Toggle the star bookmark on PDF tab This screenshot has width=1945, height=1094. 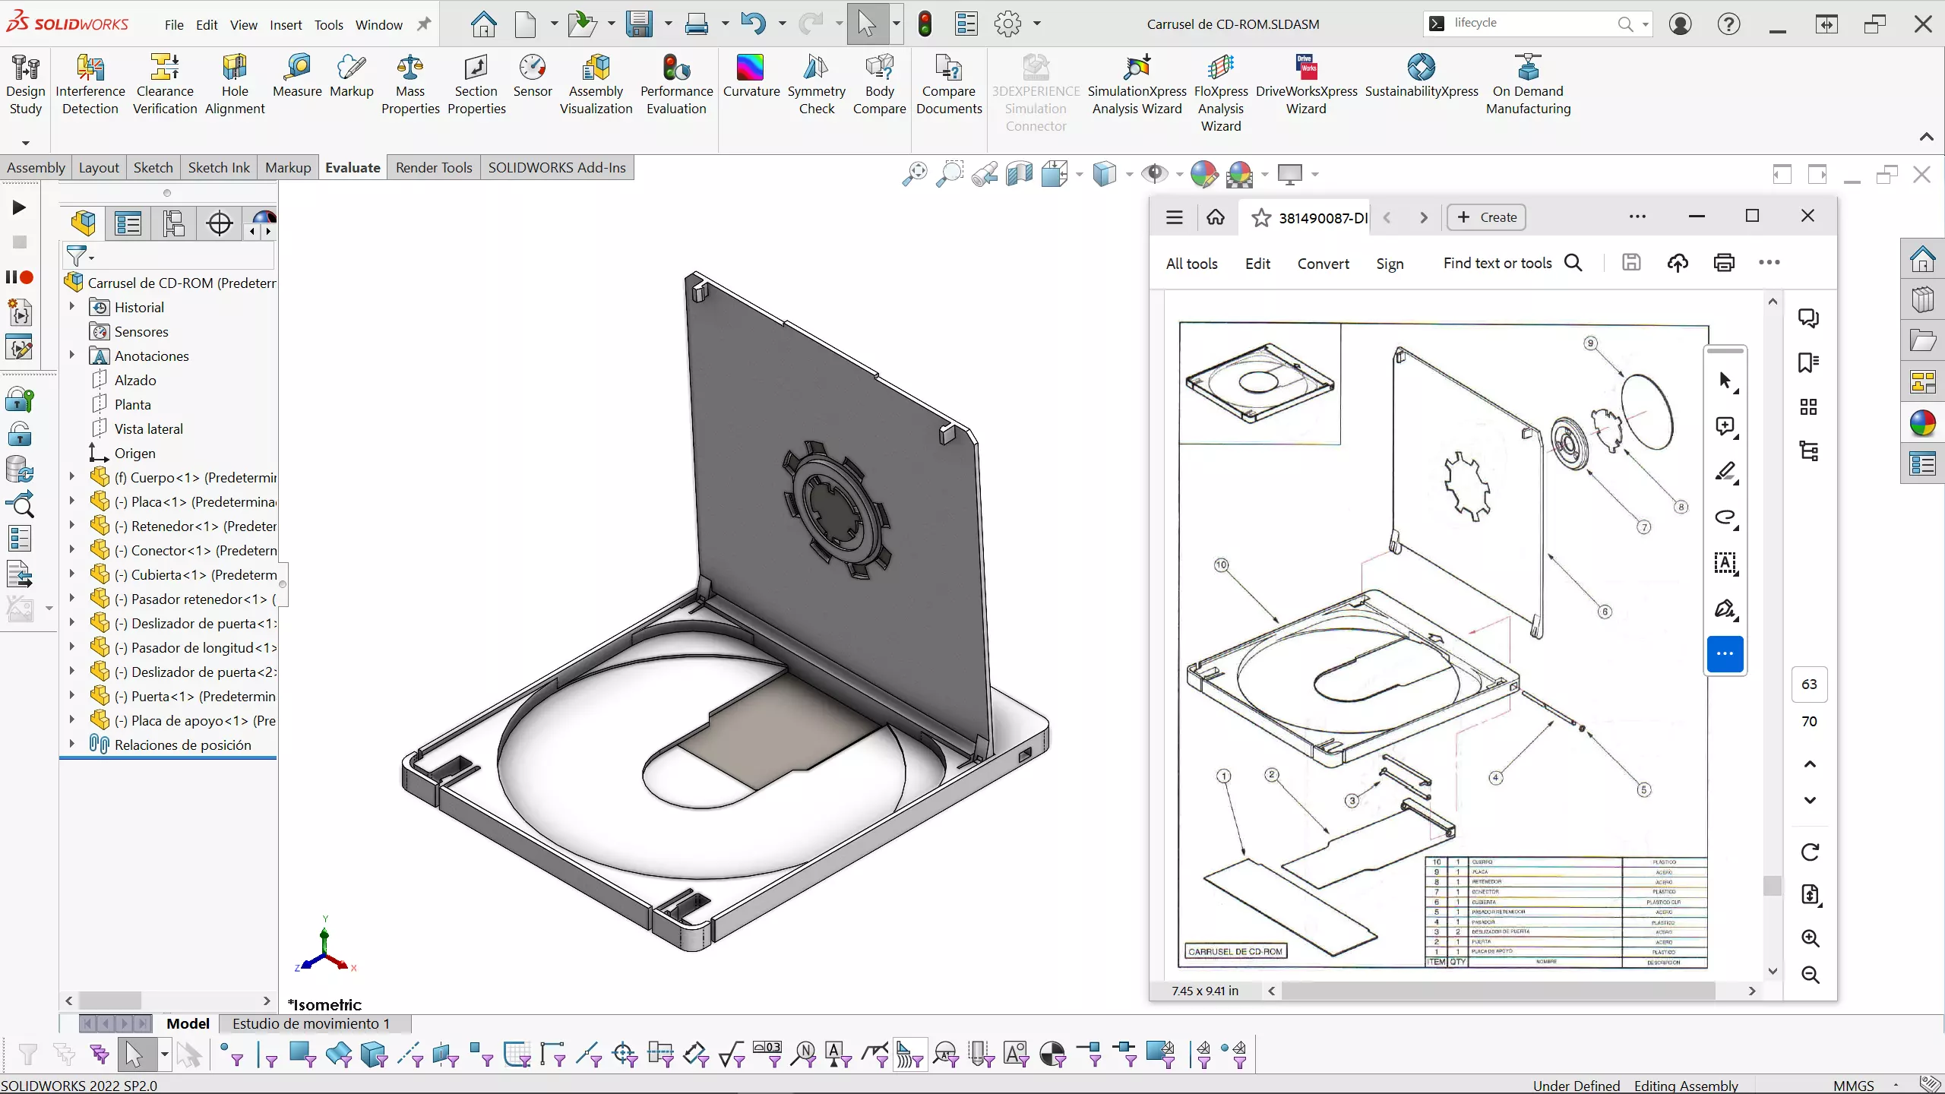1261,218
